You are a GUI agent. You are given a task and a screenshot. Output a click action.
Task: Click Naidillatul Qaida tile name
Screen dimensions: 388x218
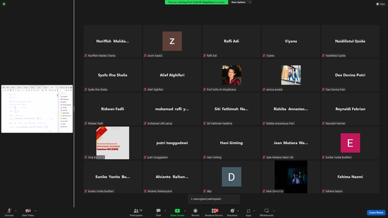(x=350, y=41)
